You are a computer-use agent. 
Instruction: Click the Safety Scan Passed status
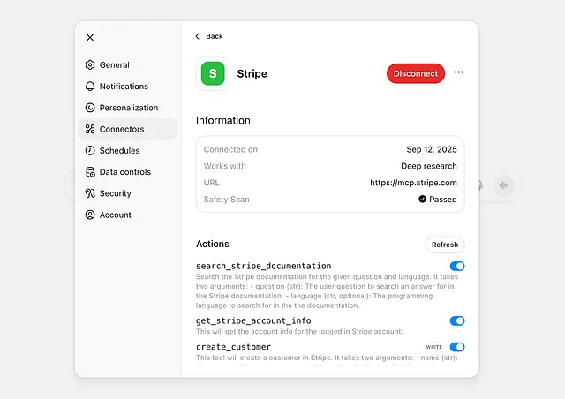438,199
